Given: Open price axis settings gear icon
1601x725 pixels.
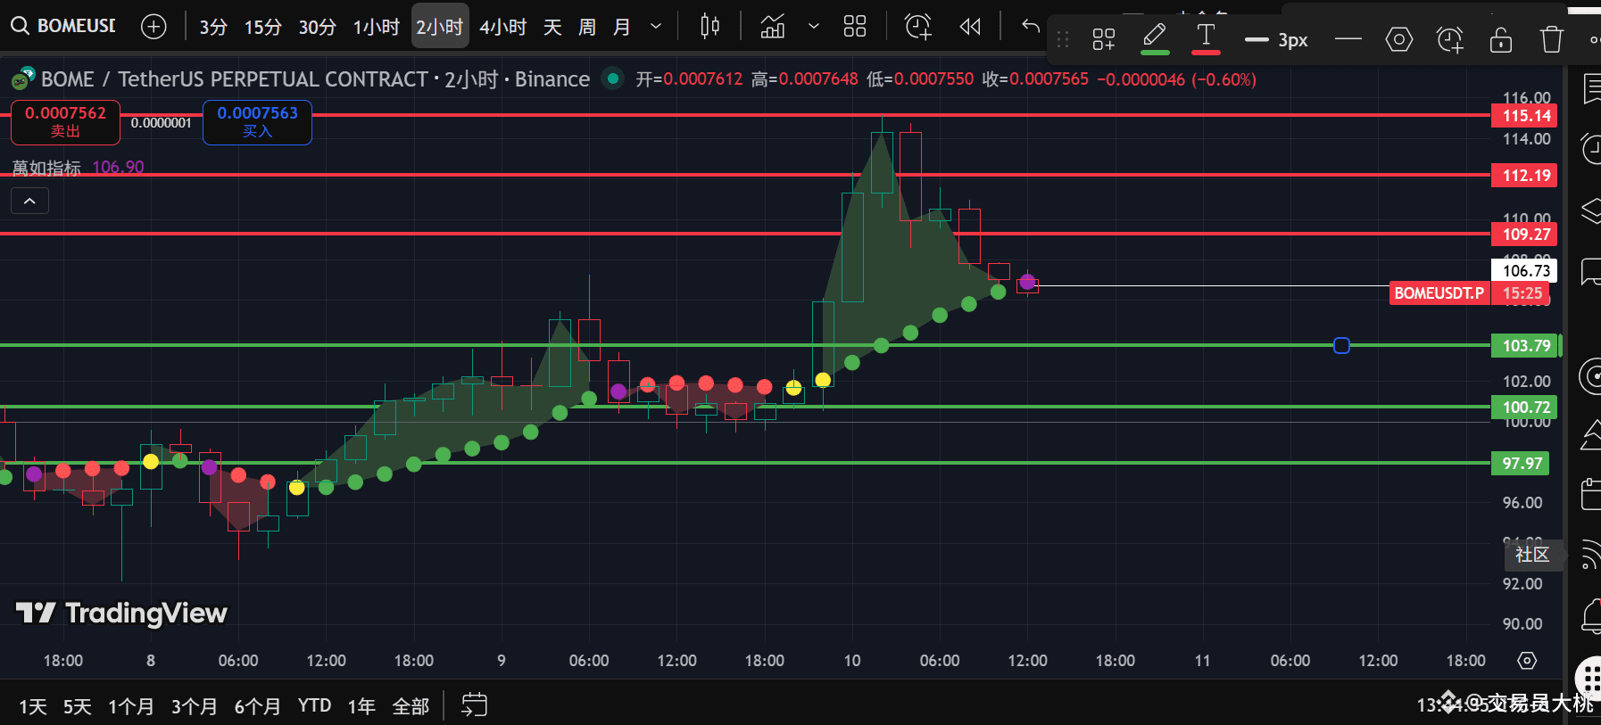Looking at the screenshot, I should [x=1527, y=661].
